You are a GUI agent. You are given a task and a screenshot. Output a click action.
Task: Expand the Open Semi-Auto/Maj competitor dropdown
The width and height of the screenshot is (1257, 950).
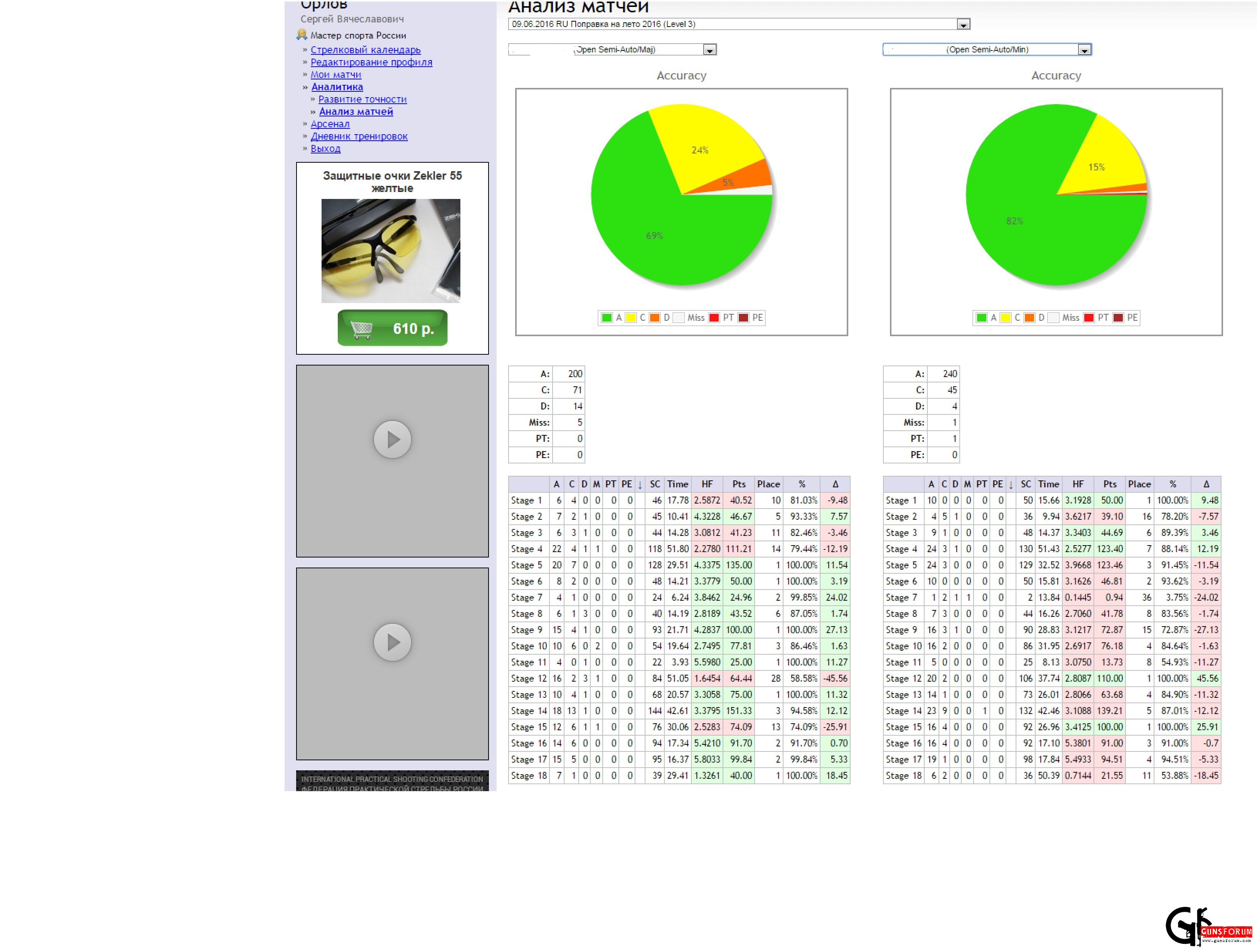[709, 50]
